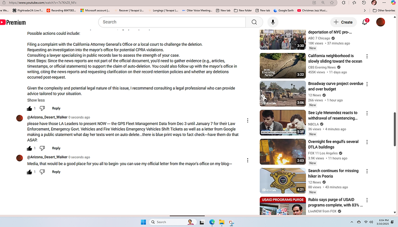This screenshot has width=398, height=227.
Task: Open the Christmas Jazz Music bookmark
Action: click(x=312, y=11)
